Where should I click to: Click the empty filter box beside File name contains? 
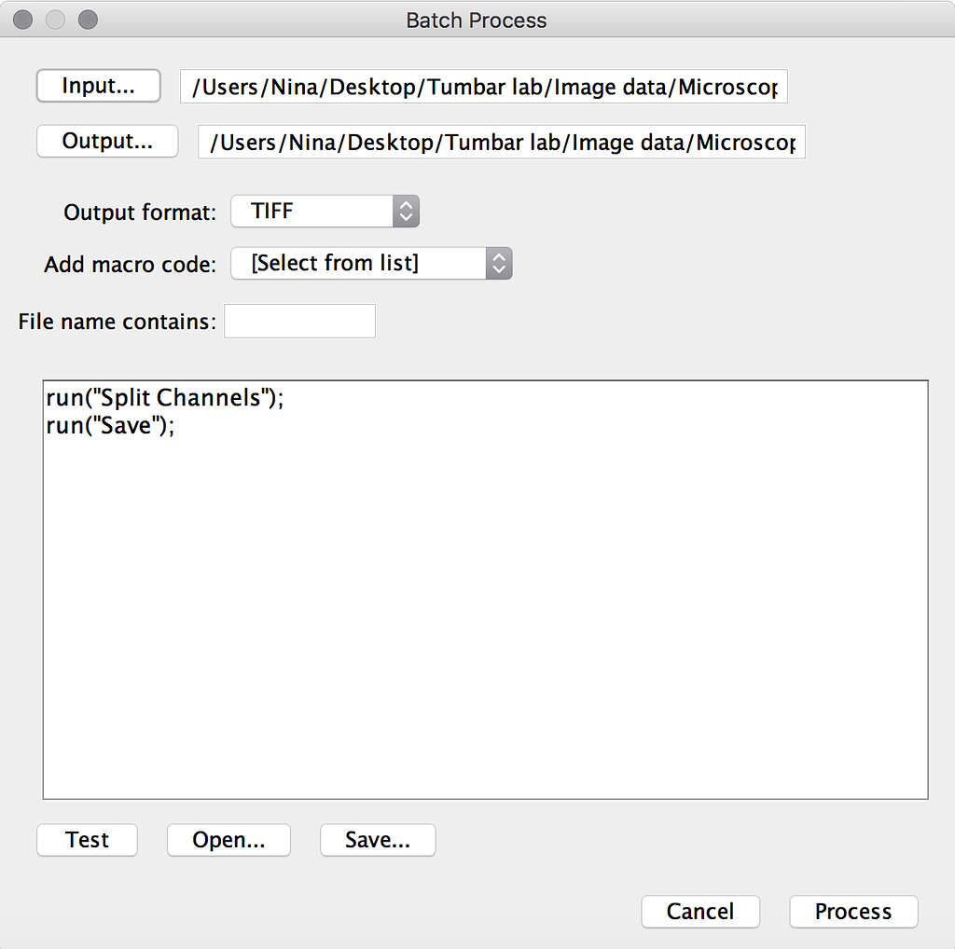[x=298, y=321]
